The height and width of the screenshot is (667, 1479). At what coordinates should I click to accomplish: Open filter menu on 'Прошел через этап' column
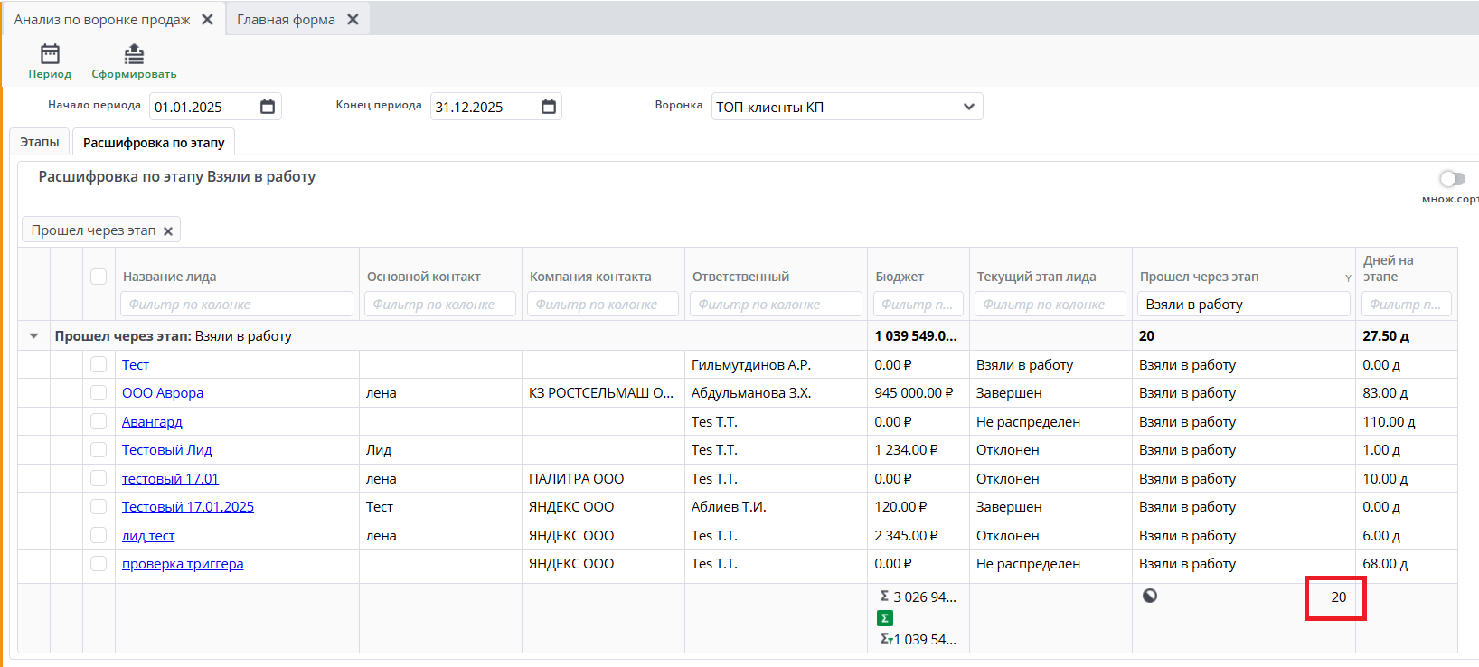coord(1348,278)
